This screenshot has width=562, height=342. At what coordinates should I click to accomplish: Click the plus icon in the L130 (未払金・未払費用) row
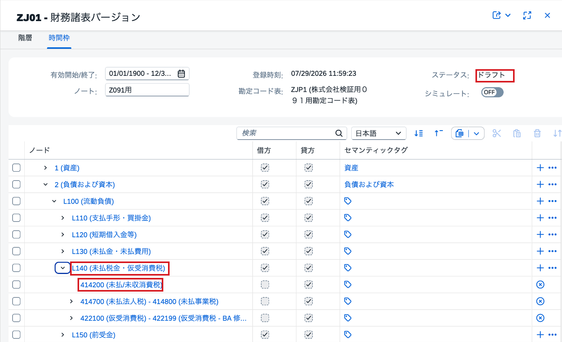540,251
